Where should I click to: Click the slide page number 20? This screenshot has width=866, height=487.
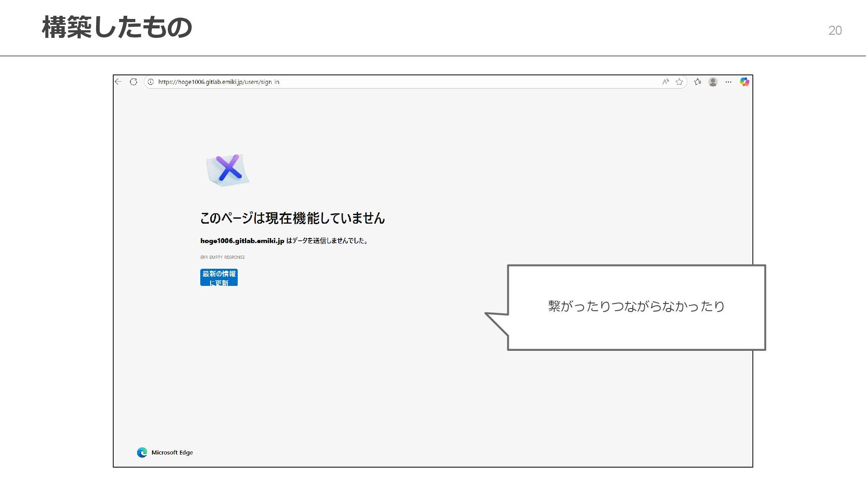(835, 30)
